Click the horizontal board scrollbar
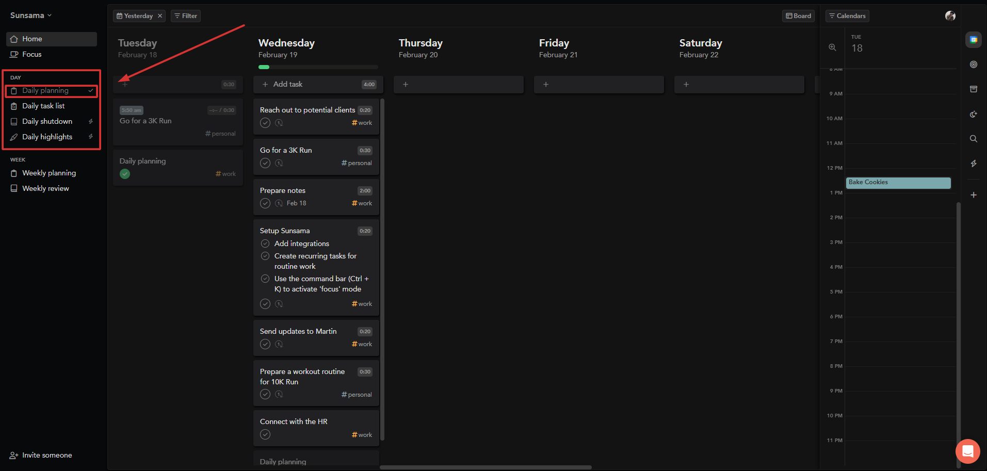 tap(486, 467)
